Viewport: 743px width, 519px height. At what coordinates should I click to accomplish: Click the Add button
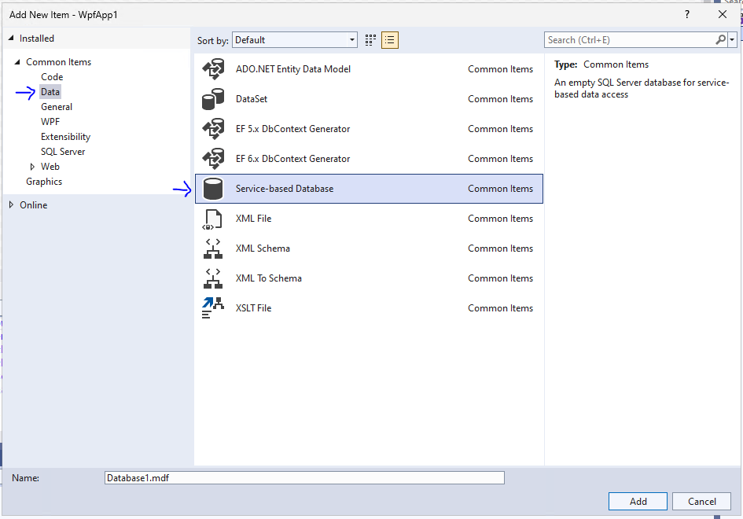638,502
